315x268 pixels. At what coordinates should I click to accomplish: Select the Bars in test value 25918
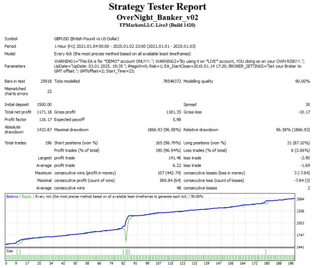click(x=46, y=81)
